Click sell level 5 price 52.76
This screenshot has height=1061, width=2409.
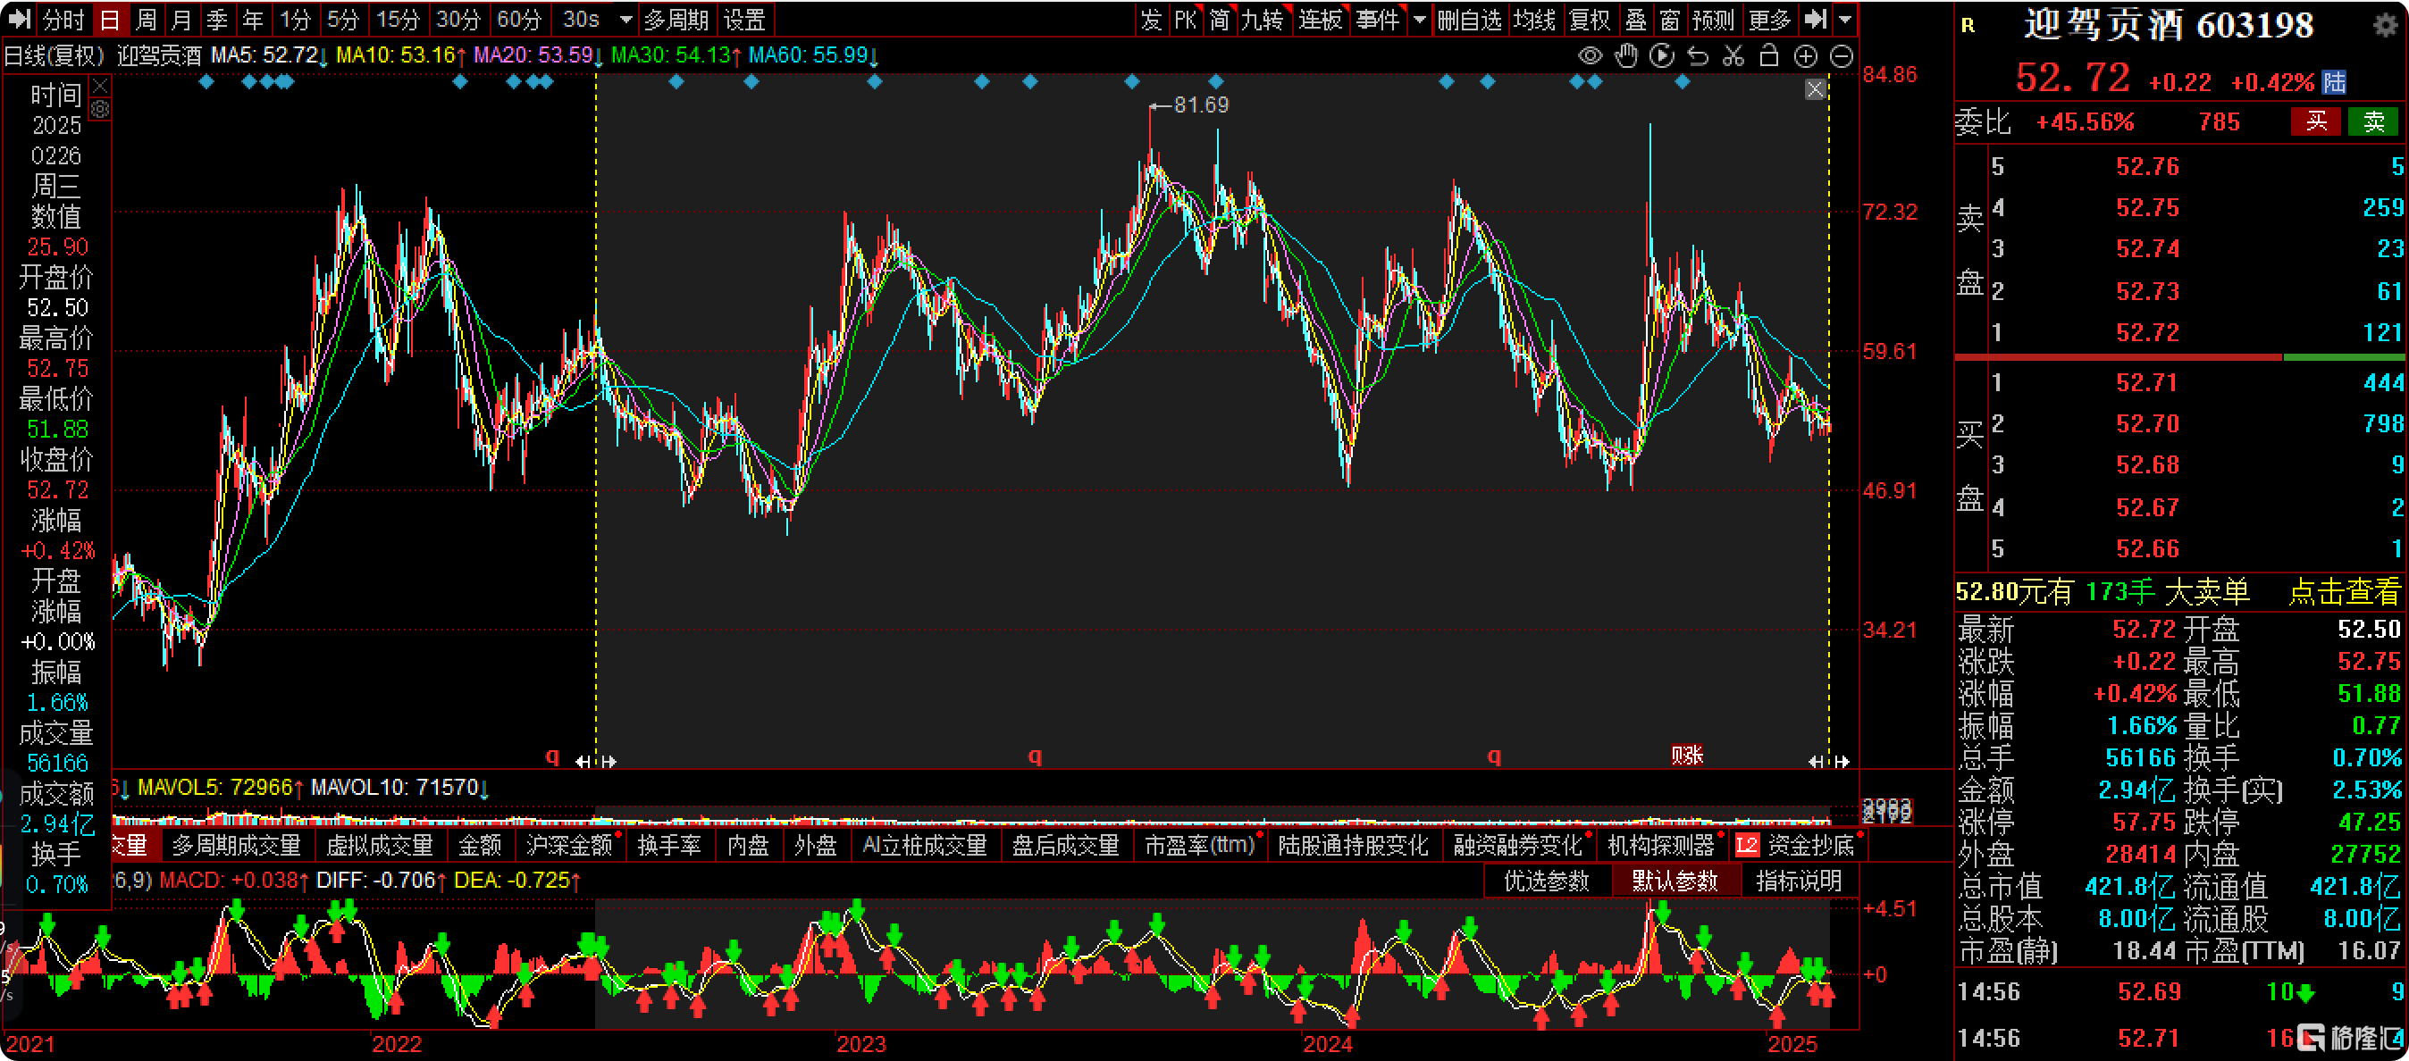(x=2147, y=166)
